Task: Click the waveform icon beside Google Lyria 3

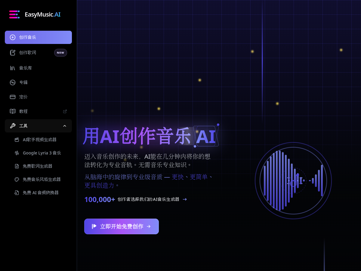Action: pyautogui.click(x=17, y=153)
